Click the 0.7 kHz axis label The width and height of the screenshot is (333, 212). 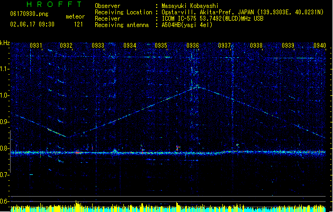(x=5, y=175)
